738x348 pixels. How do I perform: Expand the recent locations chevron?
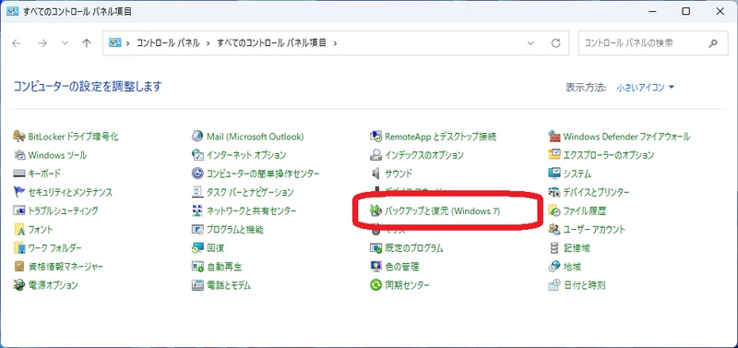(65, 43)
